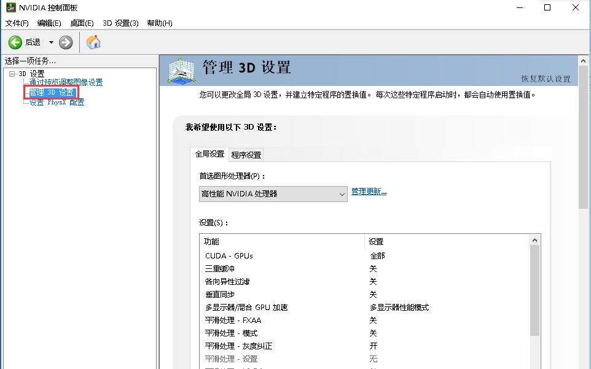591x369 pixels.
Task: Click the 管理更新 link
Action: [367, 191]
